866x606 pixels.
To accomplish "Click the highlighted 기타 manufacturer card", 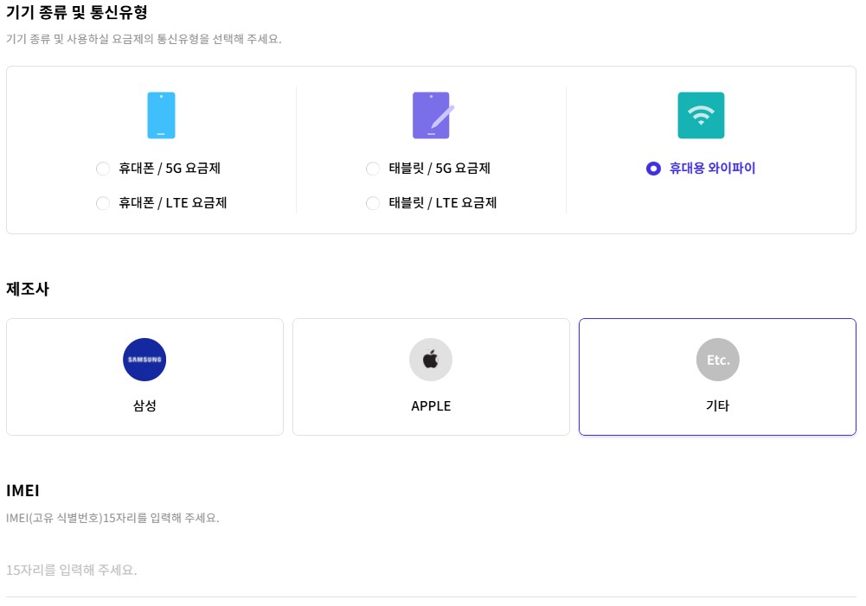I will pyautogui.click(x=717, y=376).
